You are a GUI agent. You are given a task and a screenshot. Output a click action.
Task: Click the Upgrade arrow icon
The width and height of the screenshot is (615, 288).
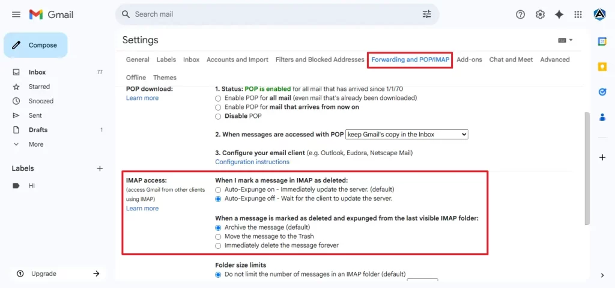(96, 274)
